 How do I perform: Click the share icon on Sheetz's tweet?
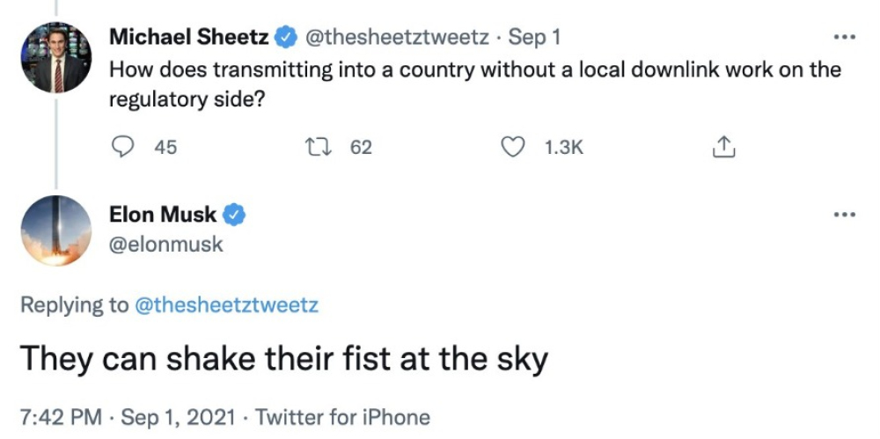point(723,147)
